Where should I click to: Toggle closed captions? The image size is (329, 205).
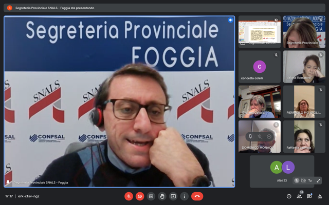[x=151, y=196]
